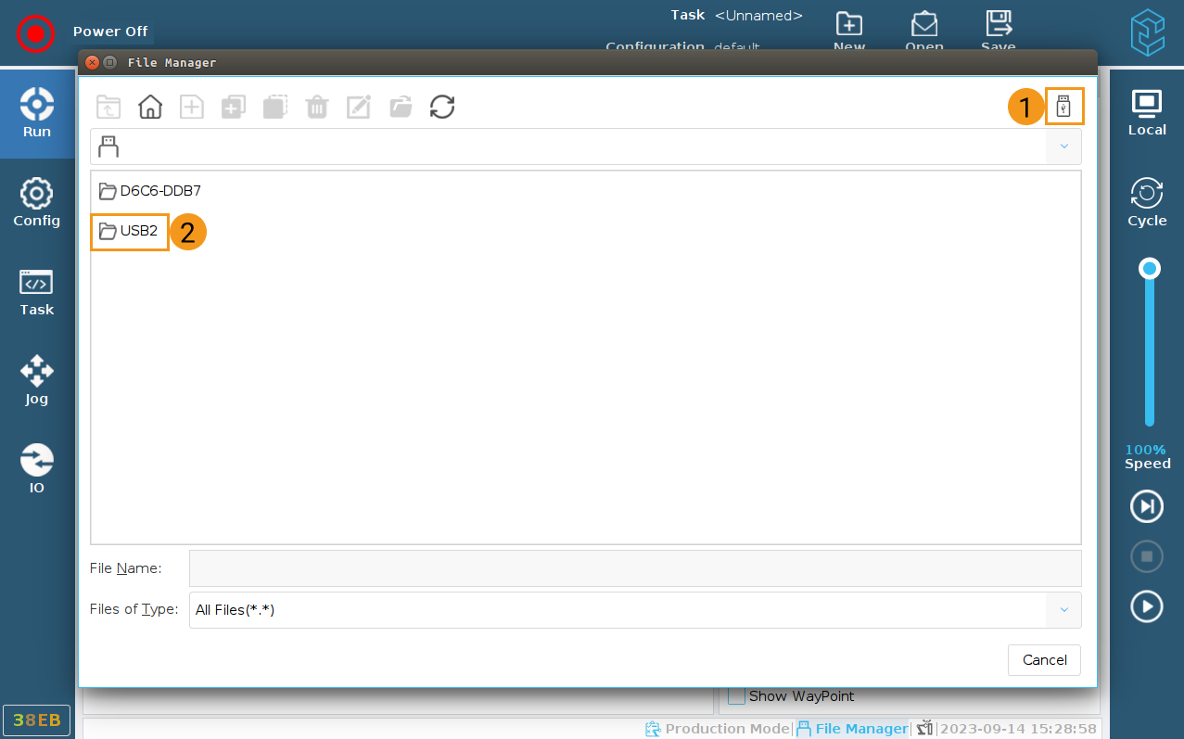This screenshot has height=739, width=1184.
Task: Click the robot icon in status bar
Action: pyautogui.click(x=924, y=729)
